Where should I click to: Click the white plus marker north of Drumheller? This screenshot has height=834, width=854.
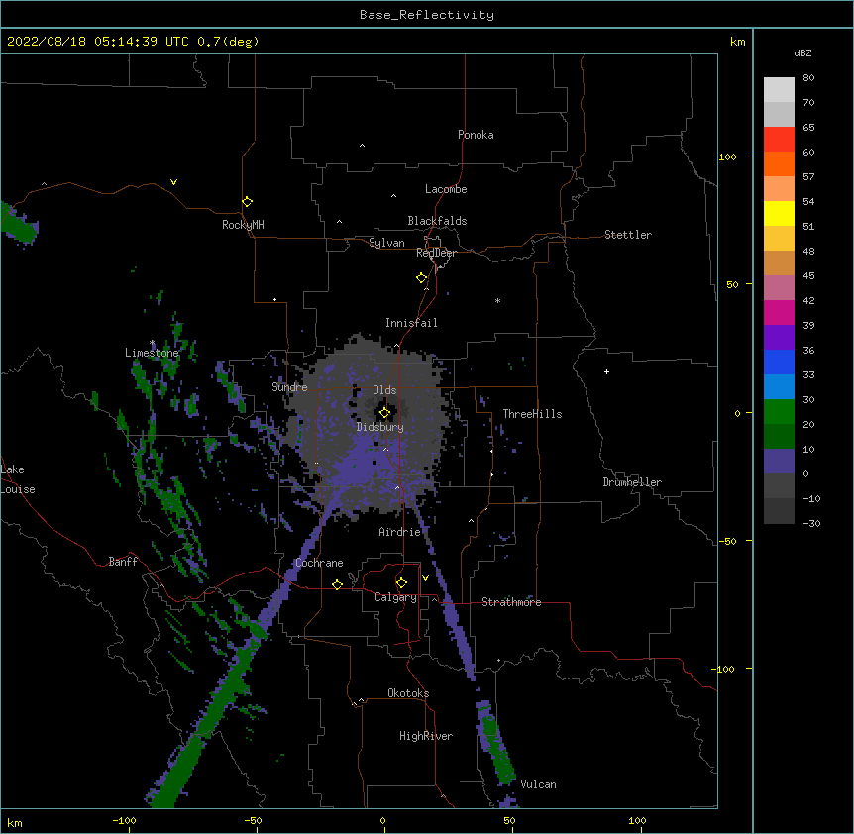coord(606,371)
